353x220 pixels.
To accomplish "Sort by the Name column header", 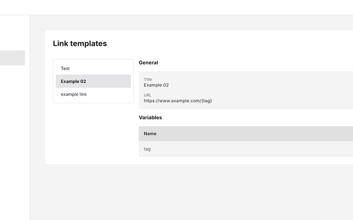I will [x=150, y=134].
